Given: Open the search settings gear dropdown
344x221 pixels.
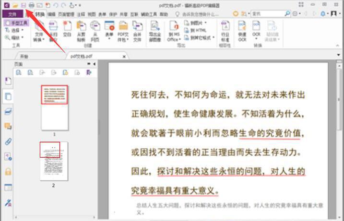Looking at the screenshot, I should click(x=296, y=14).
